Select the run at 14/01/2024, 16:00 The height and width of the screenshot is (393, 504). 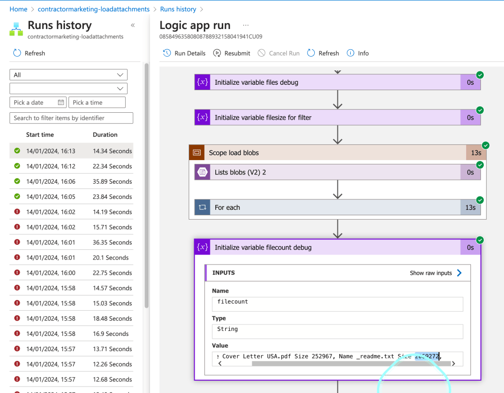pos(71,272)
